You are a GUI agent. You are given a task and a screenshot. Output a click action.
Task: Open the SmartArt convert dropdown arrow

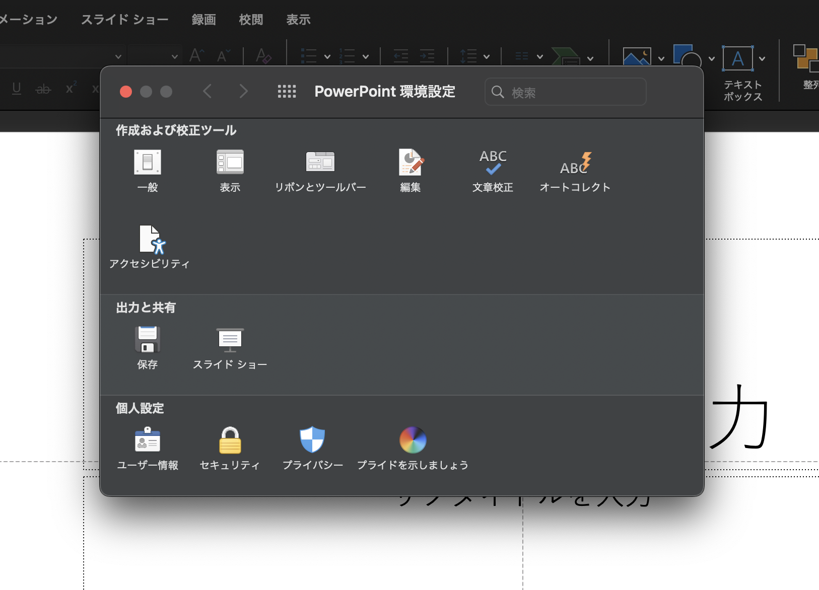pos(590,59)
